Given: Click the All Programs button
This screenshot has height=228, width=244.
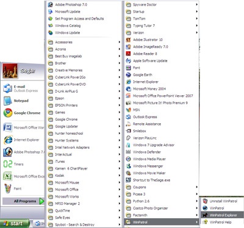Looking at the screenshot, I should point(23,201).
